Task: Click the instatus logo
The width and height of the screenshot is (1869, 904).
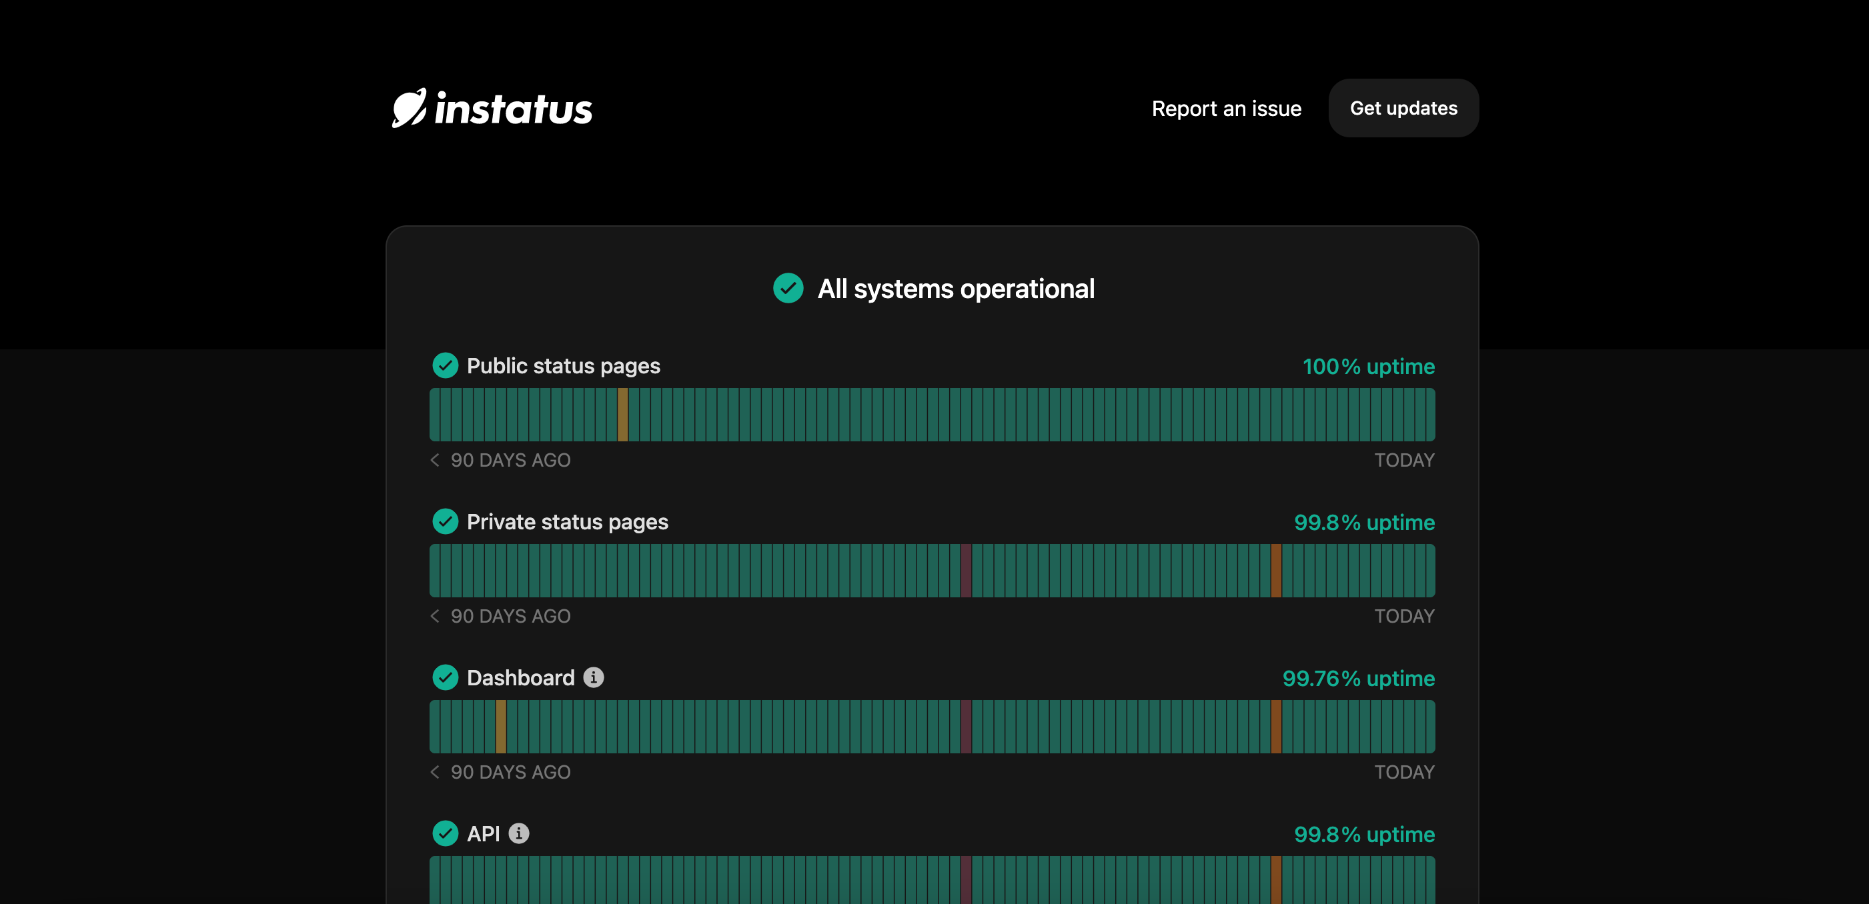Action: pos(492,108)
